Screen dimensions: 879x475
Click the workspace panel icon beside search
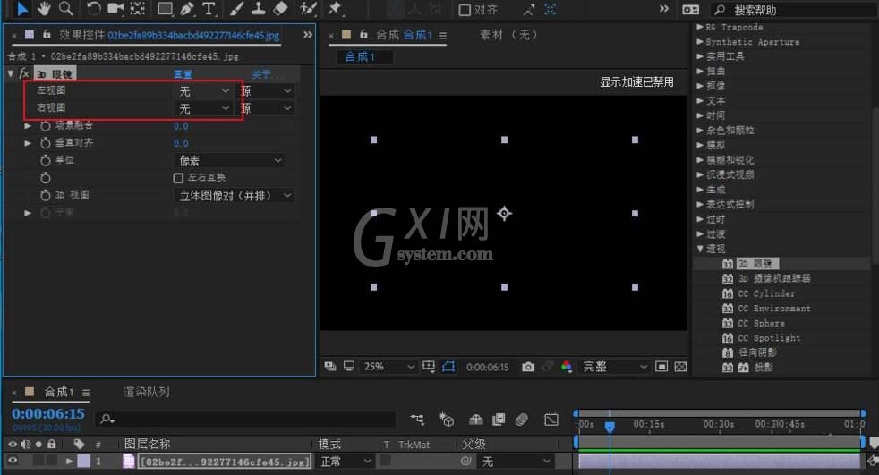[690, 10]
